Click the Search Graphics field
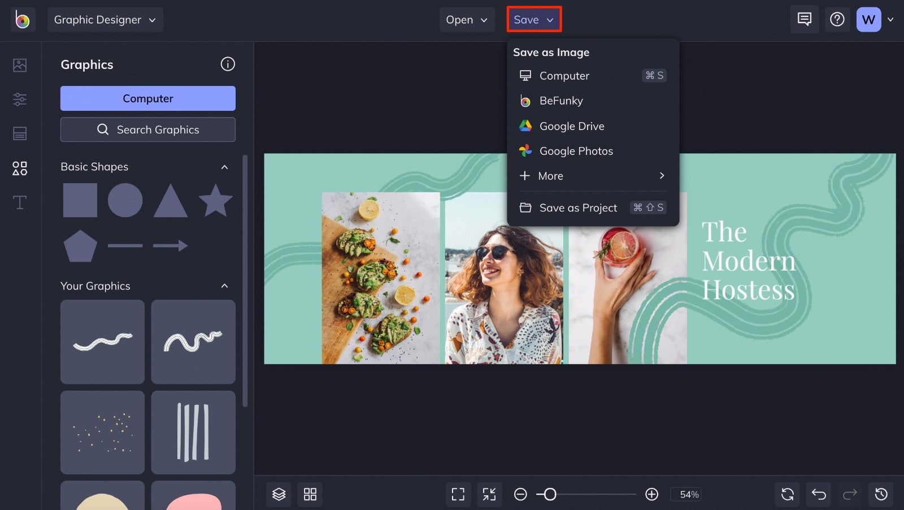The image size is (904, 510). [x=147, y=129]
